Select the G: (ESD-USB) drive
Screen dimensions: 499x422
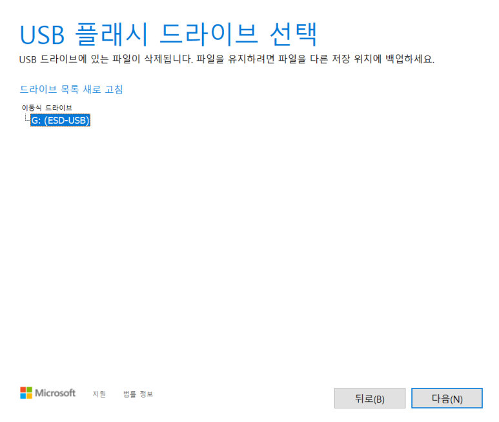(60, 120)
